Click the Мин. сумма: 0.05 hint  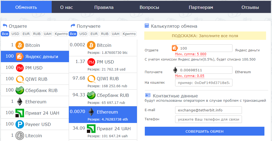pos(190,76)
